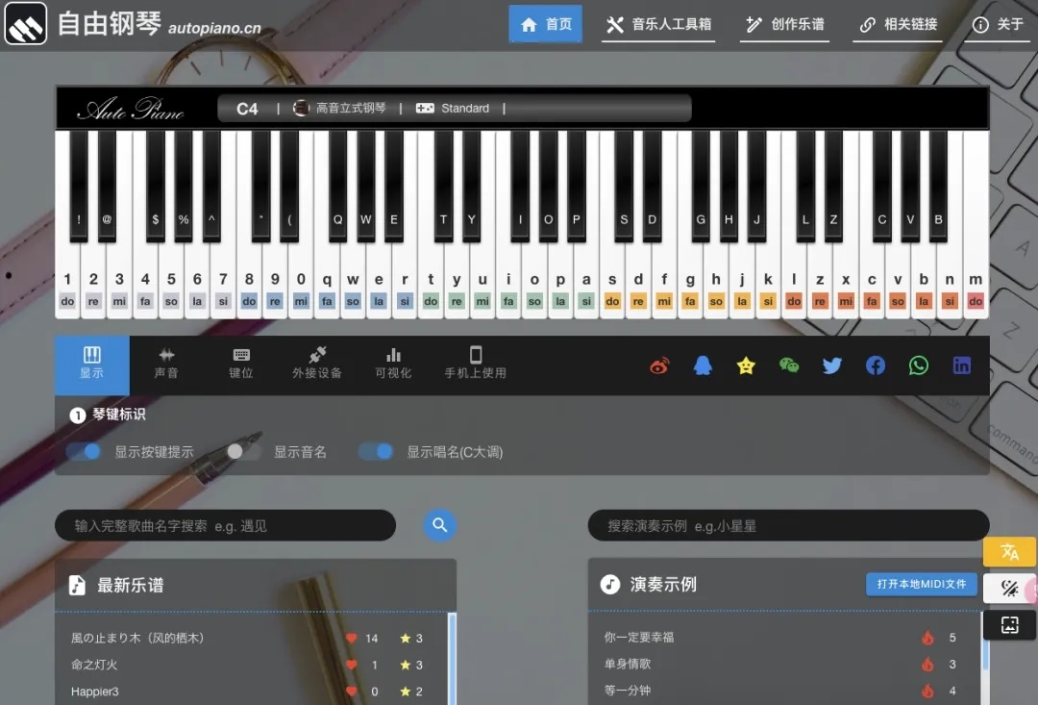
Task: Click the Facebook share icon
Action: pos(876,365)
